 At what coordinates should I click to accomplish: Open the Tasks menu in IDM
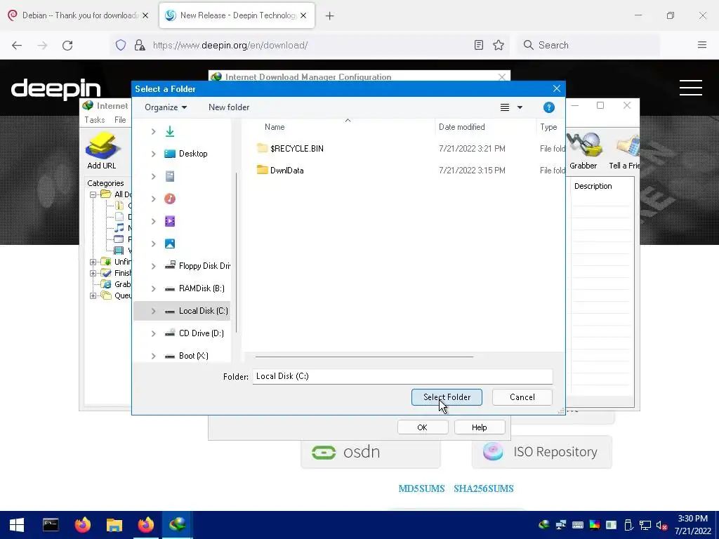(95, 120)
